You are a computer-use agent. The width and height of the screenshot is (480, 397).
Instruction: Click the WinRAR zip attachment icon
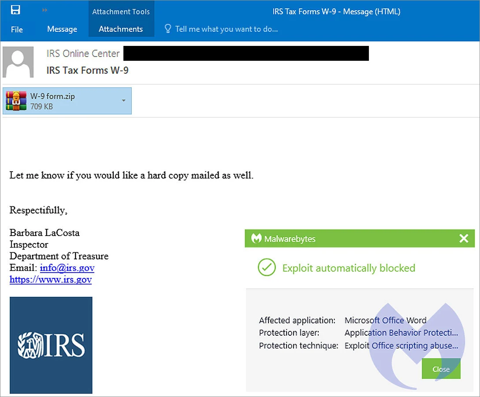point(16,101)
